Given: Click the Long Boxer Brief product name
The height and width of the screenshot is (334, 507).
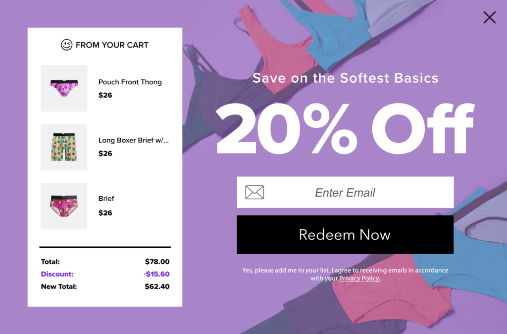Looking at the screenshot, I should click(133, 140).
